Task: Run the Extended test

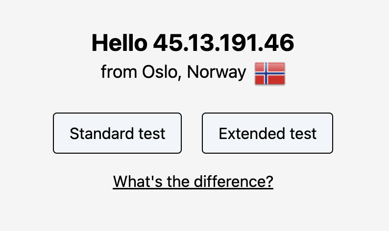Action: pyautogui.click(x=267, y=133)
